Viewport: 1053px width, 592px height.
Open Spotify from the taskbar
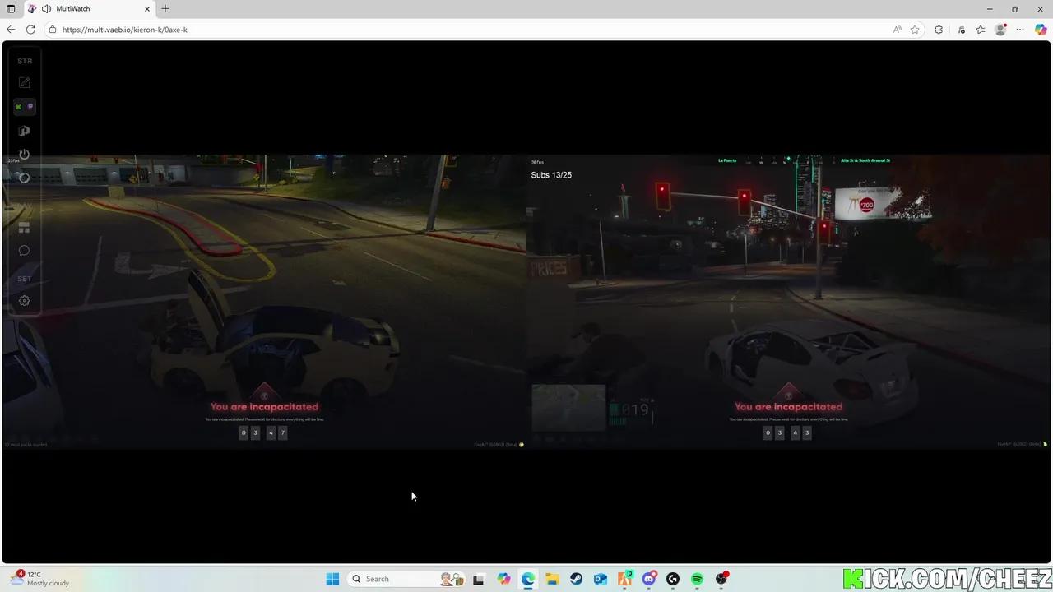point(698,579)
